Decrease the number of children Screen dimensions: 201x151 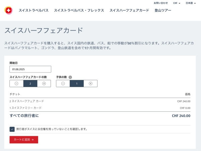click(x=63, y=84)
